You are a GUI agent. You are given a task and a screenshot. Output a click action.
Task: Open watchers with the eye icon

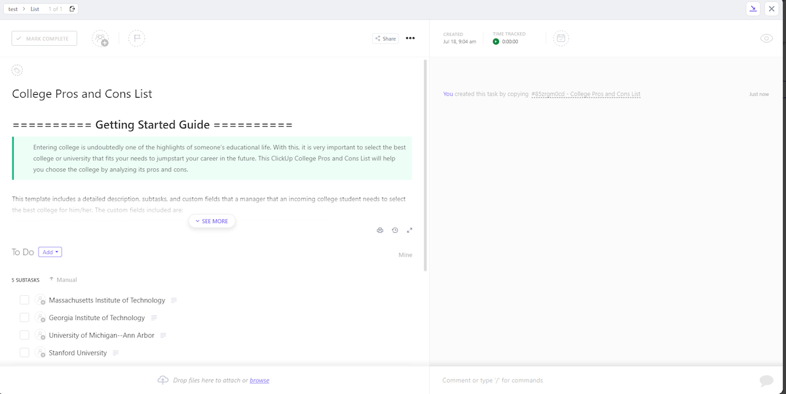click(766, 39)
